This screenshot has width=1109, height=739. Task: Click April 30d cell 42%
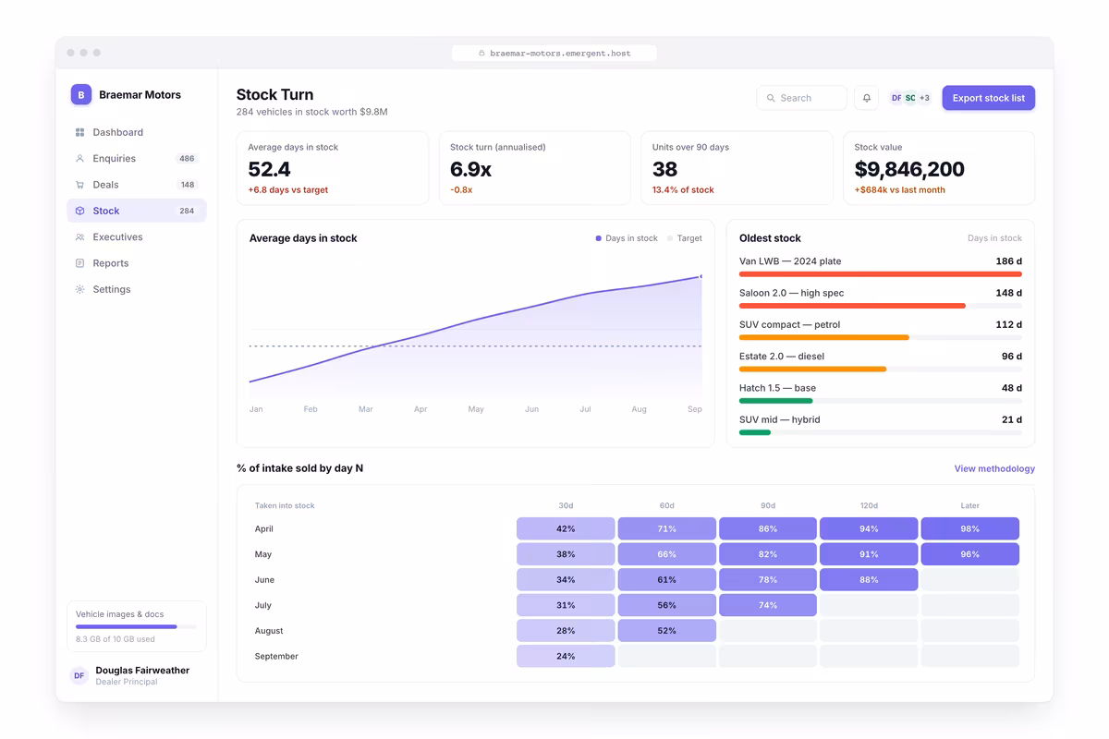click(566, 529)
